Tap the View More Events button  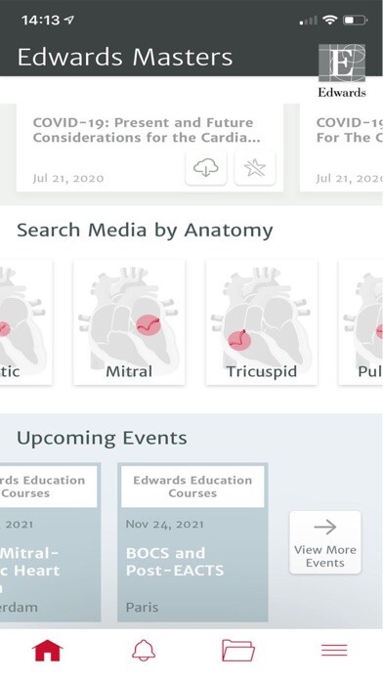tap(325, 542)
